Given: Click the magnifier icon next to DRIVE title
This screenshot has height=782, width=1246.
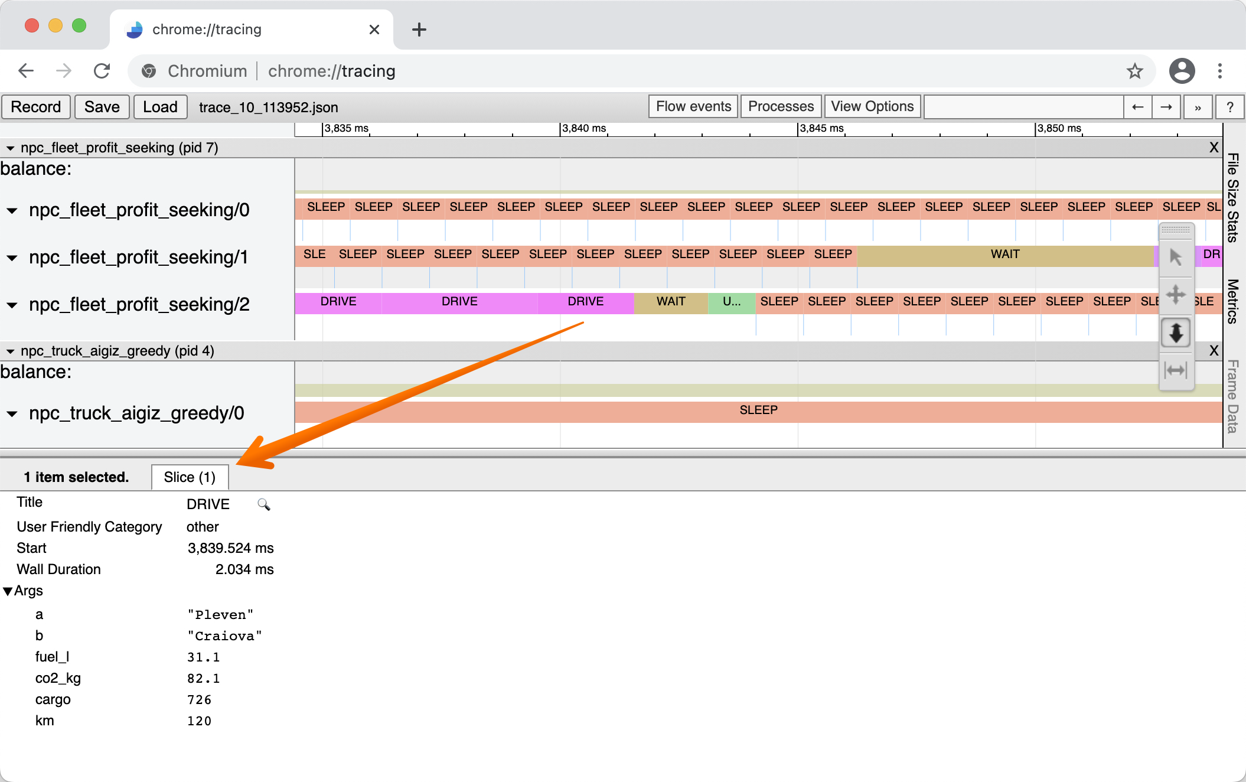Looking at the screenshot, I should (x=263, y=504).
